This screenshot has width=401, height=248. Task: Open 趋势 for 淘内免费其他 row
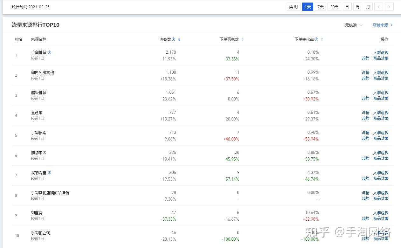click(x=365, y=79)
